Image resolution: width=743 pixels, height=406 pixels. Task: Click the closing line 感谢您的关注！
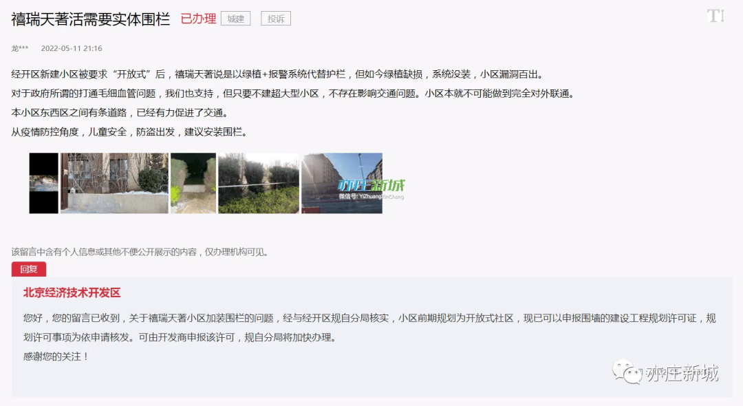[56, 356]
